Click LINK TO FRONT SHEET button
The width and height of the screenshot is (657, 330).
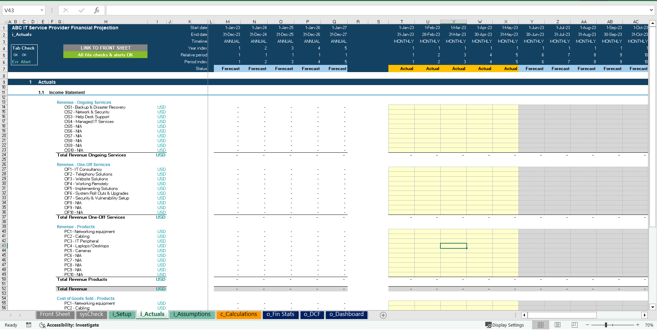coord(105,48)
